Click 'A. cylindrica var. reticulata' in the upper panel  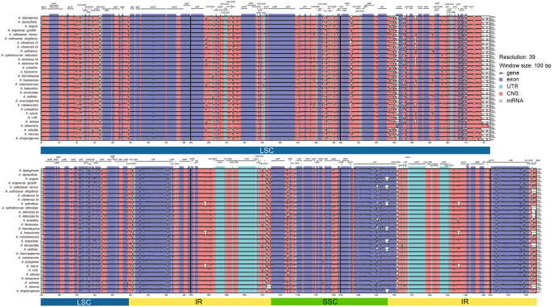point(19,56)
